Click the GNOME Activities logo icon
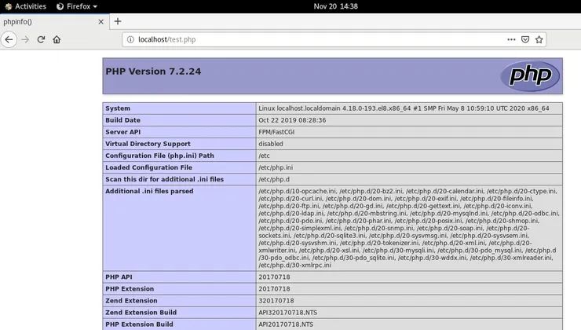The width and height of the screenshot is (581, 330). coord(8,6)
